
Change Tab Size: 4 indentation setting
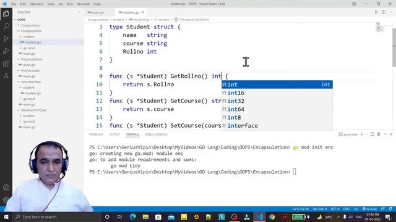(320, 209)
